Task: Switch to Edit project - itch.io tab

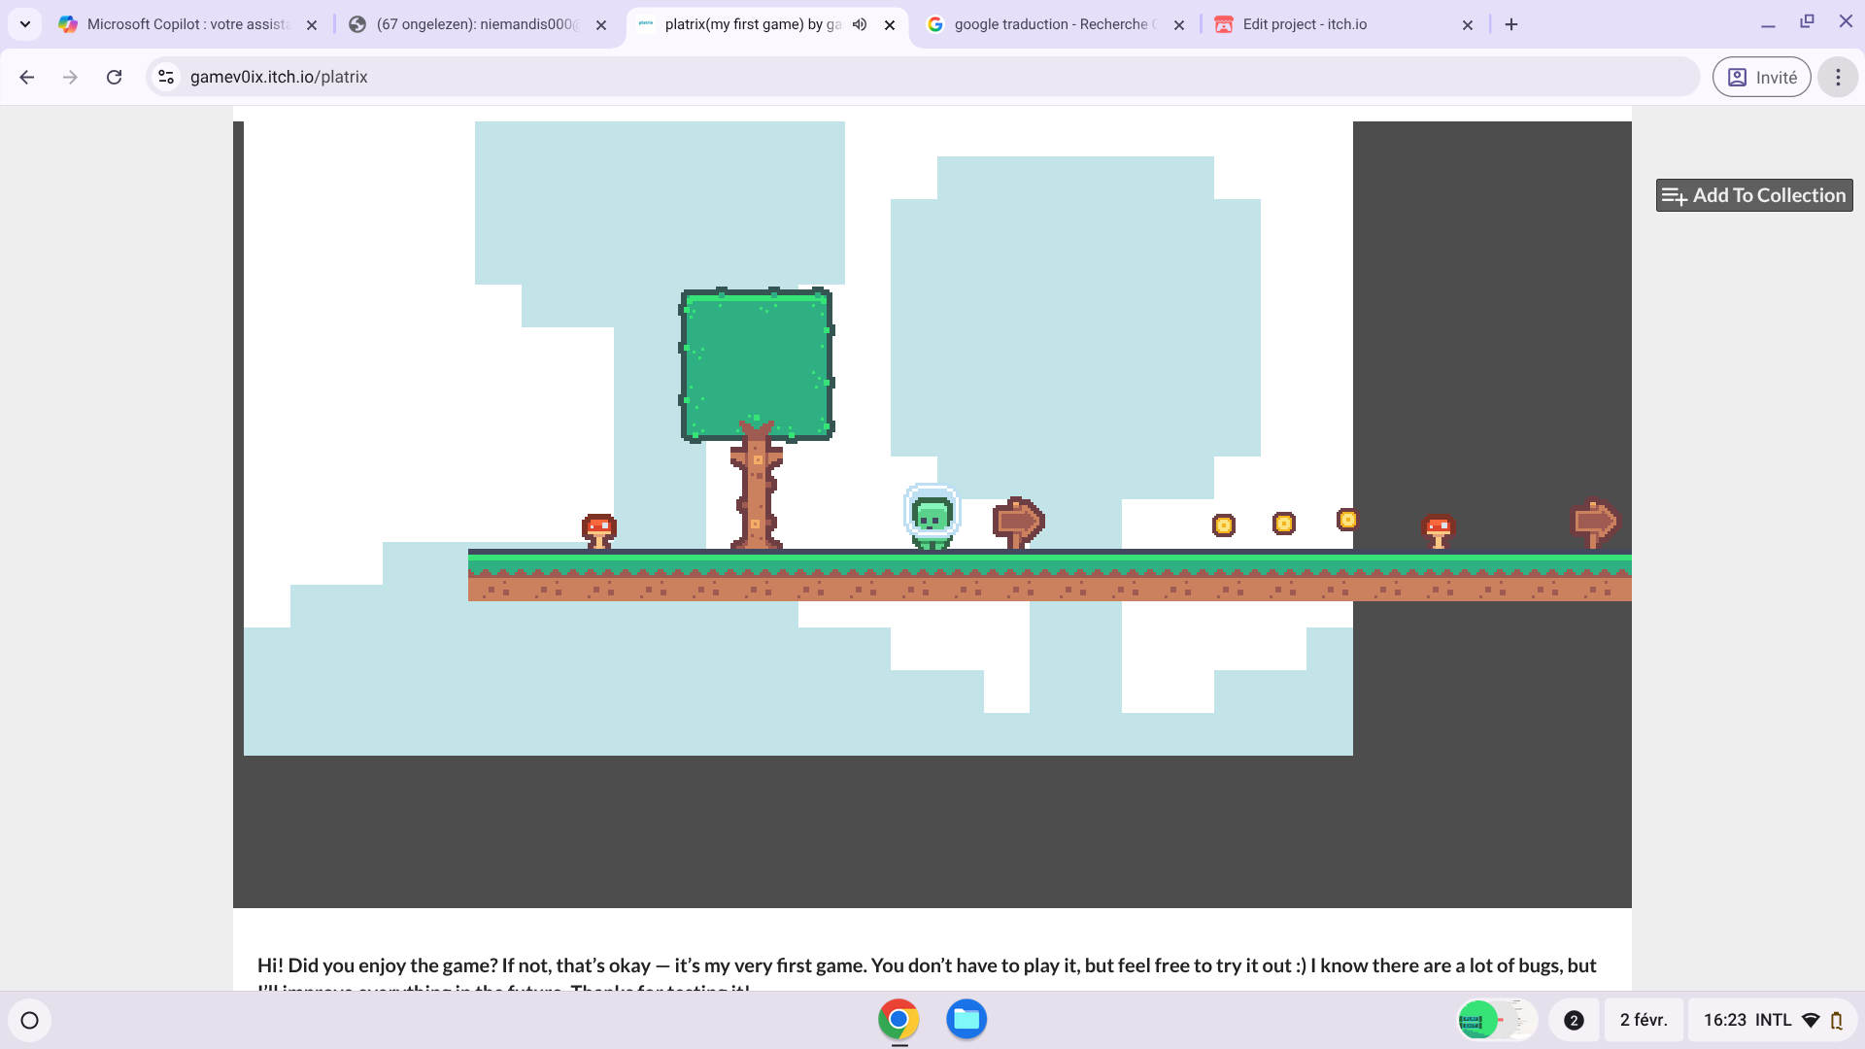Action: tap(1304, 24)
